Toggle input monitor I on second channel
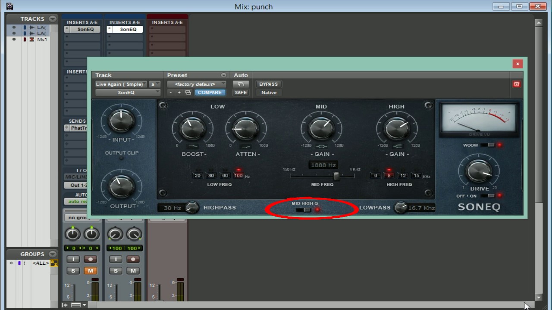The image size is (552, 310). pos(115,259)
